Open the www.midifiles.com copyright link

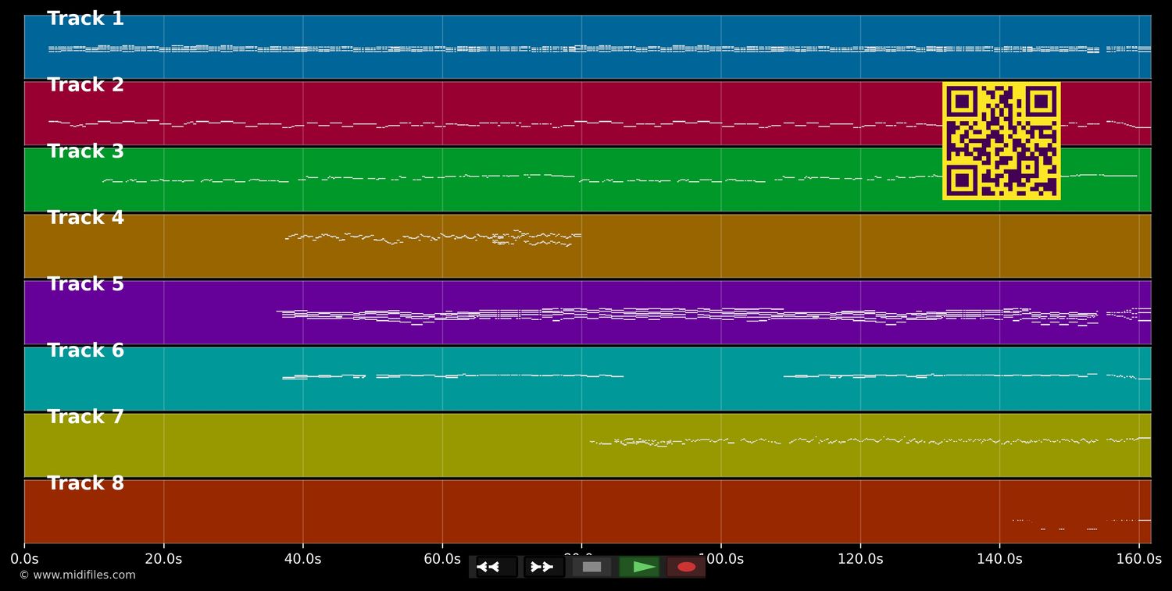tap(77, 575)
